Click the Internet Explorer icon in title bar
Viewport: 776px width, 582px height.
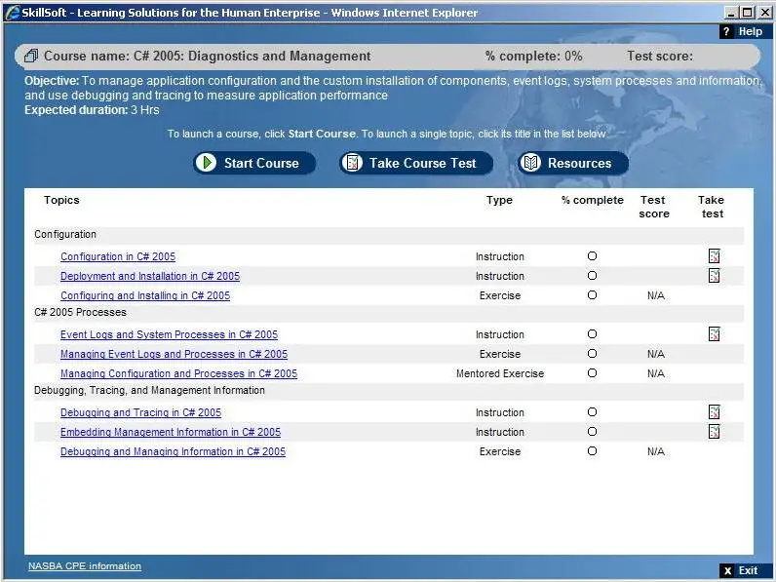point(13,13)
